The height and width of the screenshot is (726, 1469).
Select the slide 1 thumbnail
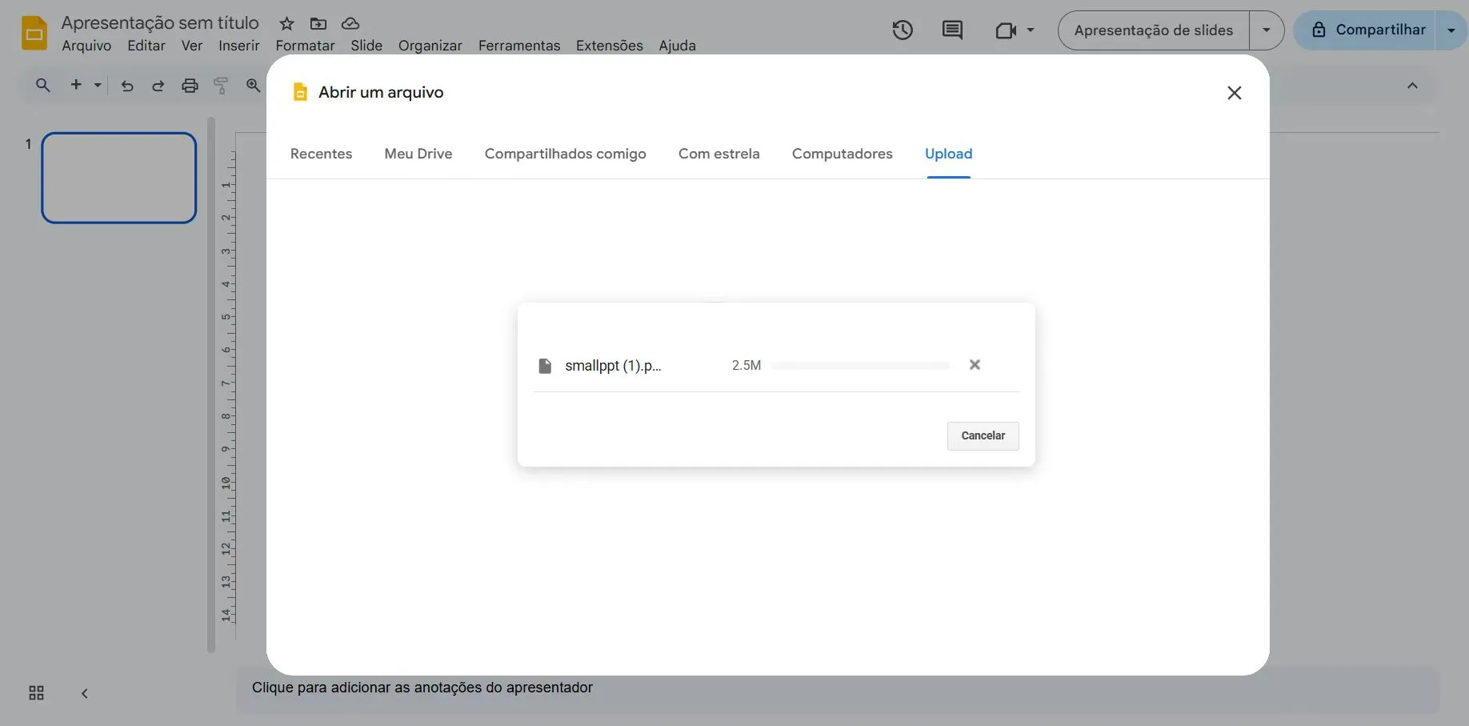coord(118,178)
